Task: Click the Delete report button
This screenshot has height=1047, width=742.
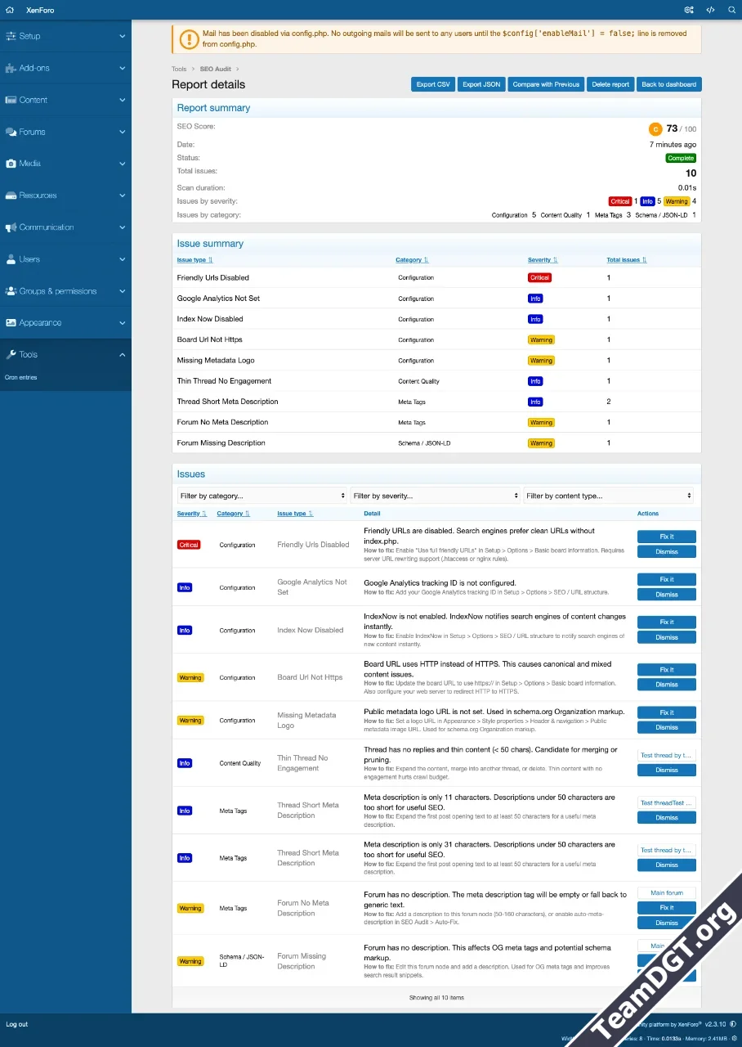Action: click(610, 84)
